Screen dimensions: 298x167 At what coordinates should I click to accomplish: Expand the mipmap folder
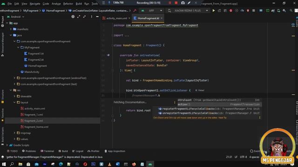coord(14,133)
